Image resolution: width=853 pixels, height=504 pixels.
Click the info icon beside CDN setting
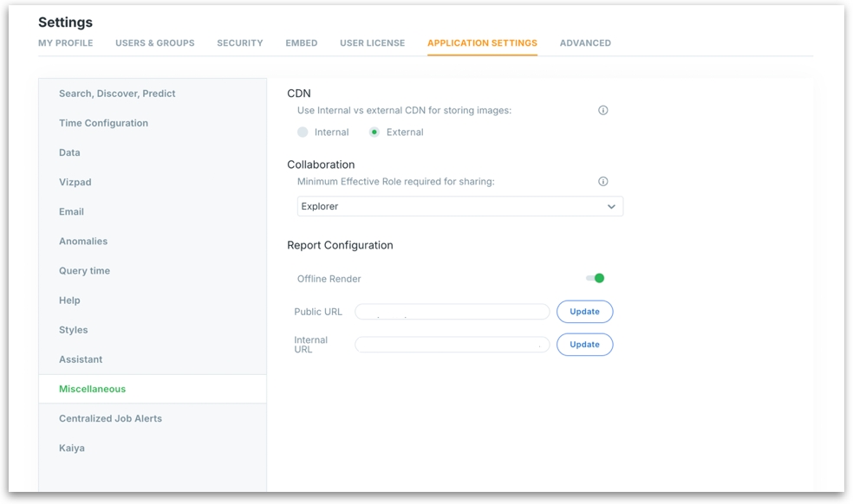(x=603, y=111)
